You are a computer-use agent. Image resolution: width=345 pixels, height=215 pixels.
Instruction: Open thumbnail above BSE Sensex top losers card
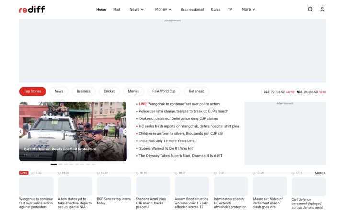click(x=114, y=186)
